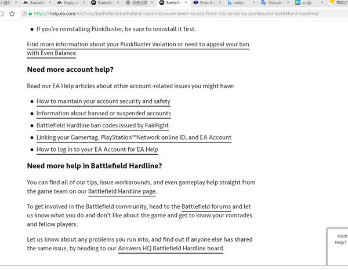Open the 'Want Help?' widget

click(x=338, y=246)
